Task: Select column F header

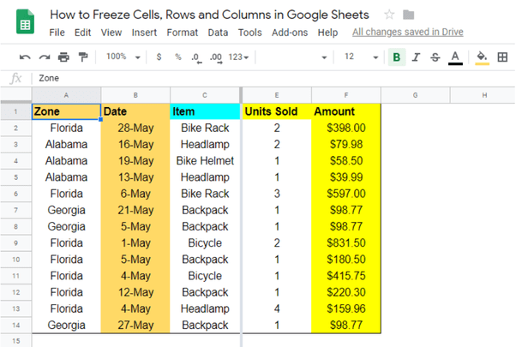Action: [346, 95]
